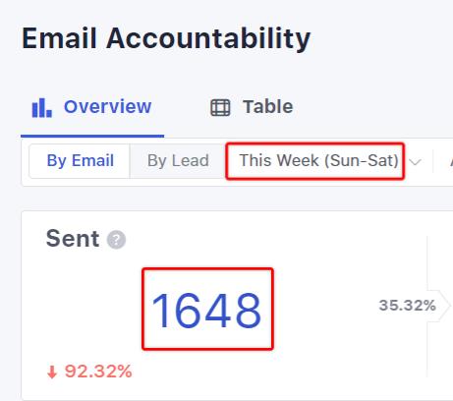
Task: Click the Sent metric heading
Action: point(73,239)
